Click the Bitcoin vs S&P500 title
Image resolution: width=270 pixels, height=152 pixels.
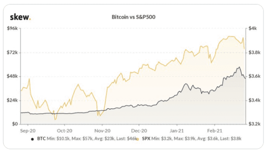(x=134, y=17)
